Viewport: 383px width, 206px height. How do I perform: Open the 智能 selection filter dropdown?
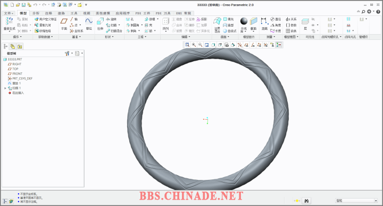click(356, 201)
